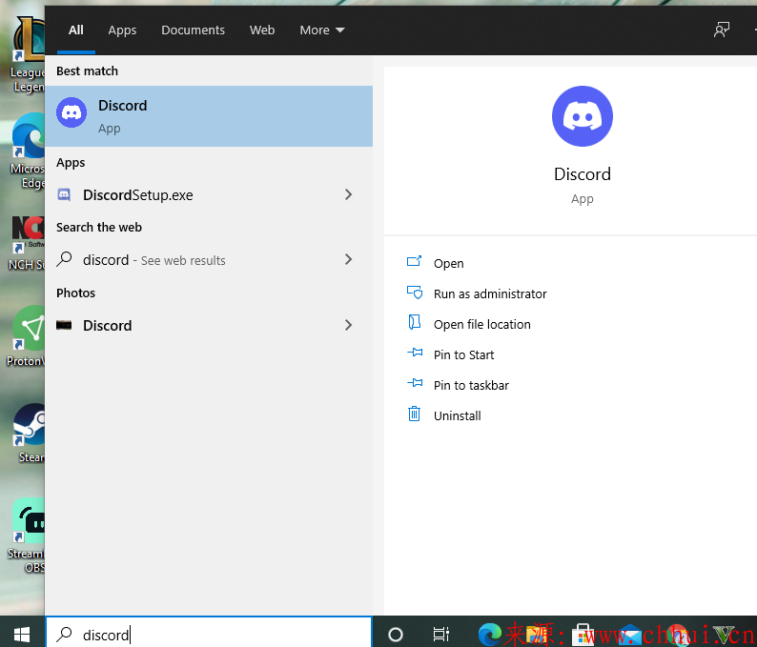Click the Pin to taskbar pin icon
This screenshot has width=757, height=647.
point(415,383)
